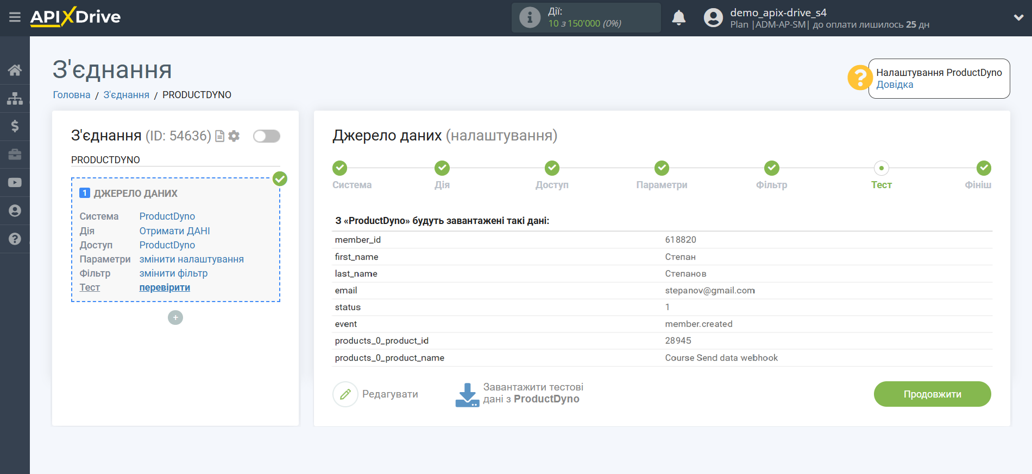Open the notifications bell

tap(678, 18)
